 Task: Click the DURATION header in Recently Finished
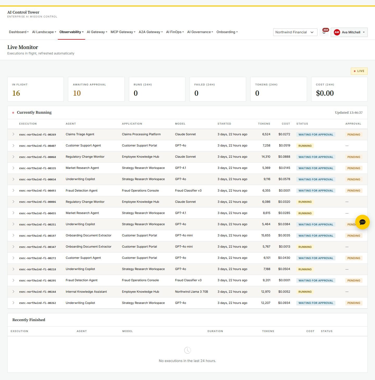[x=215, y=331]
